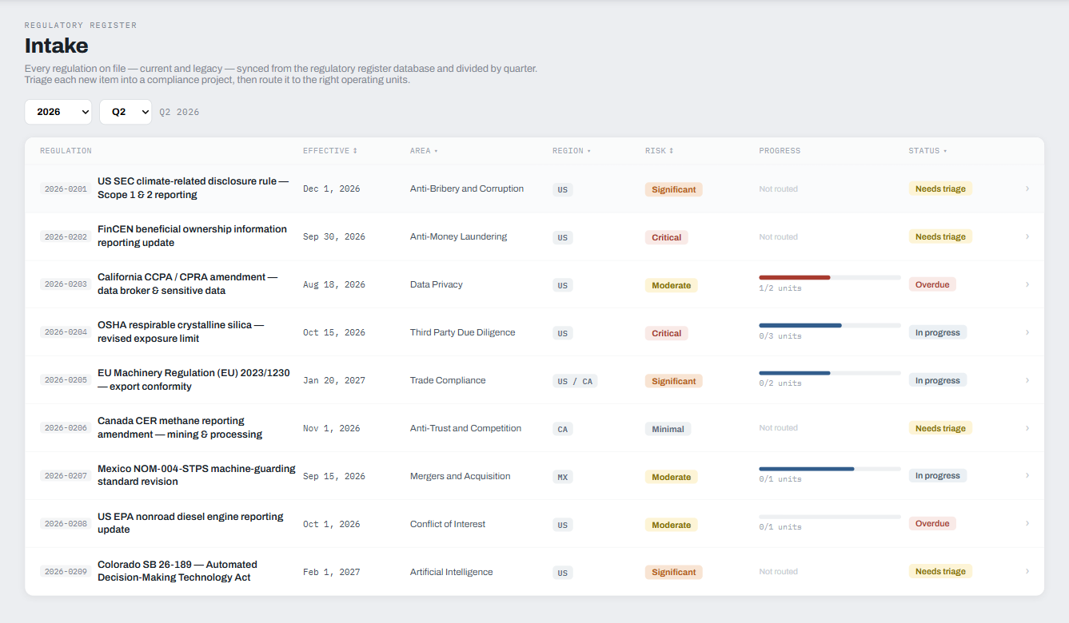Screen dimensions: 1069x623
Task: Open the Canada CER methane reporting amendment
Action: [180, 427]
